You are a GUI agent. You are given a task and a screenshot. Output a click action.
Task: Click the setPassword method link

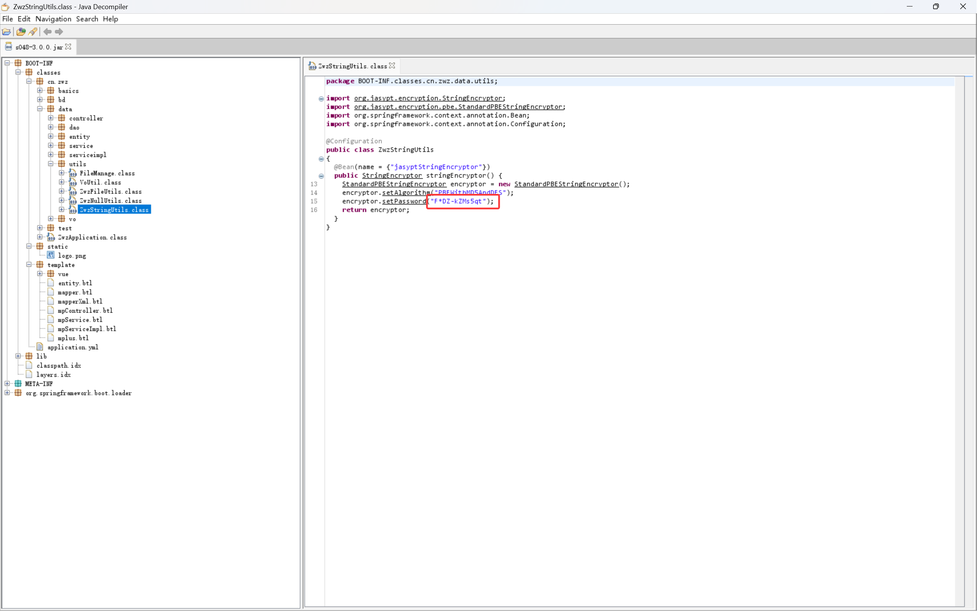click(404, 201)
